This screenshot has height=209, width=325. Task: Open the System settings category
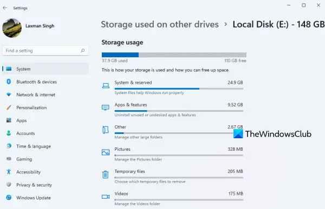(x=45, y=69)
